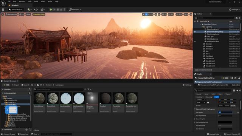Open the quick add content toolbar icon
242x136 pixels.
pyautogui.click(x=29, y=9)
